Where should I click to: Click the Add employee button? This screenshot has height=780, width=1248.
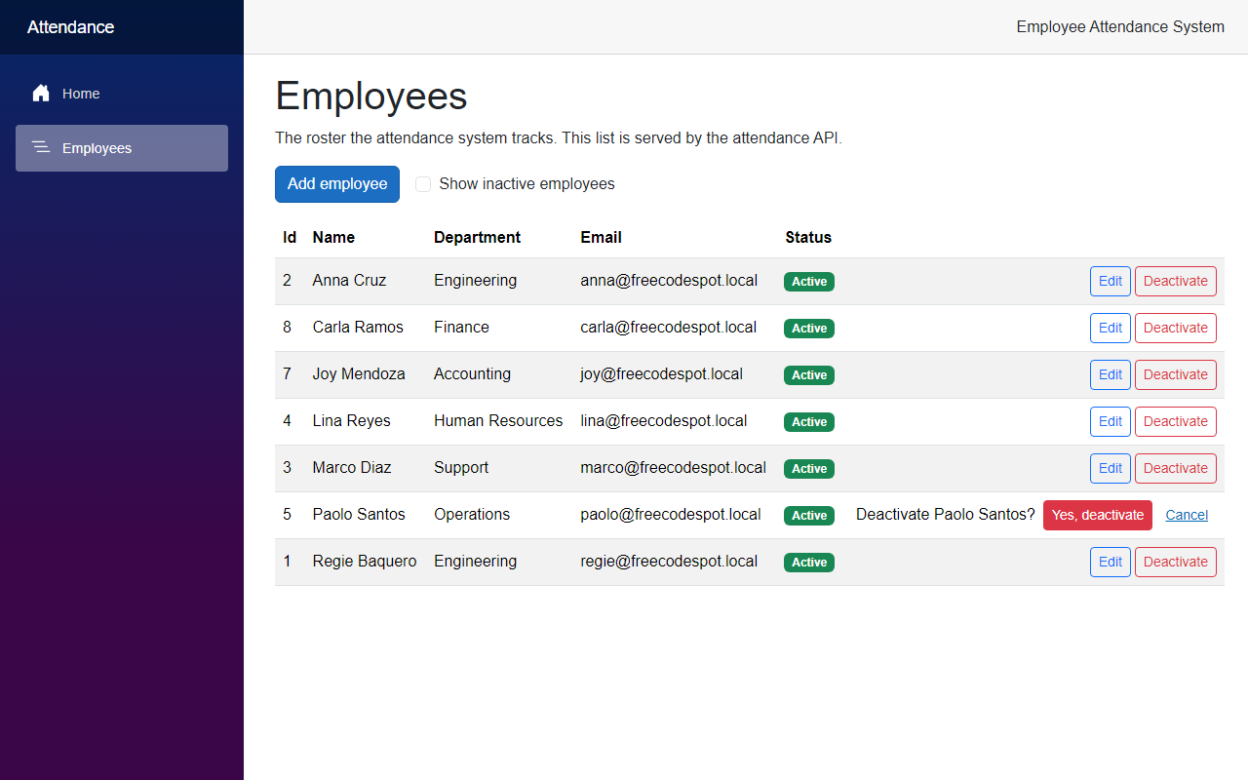[337, 184]
